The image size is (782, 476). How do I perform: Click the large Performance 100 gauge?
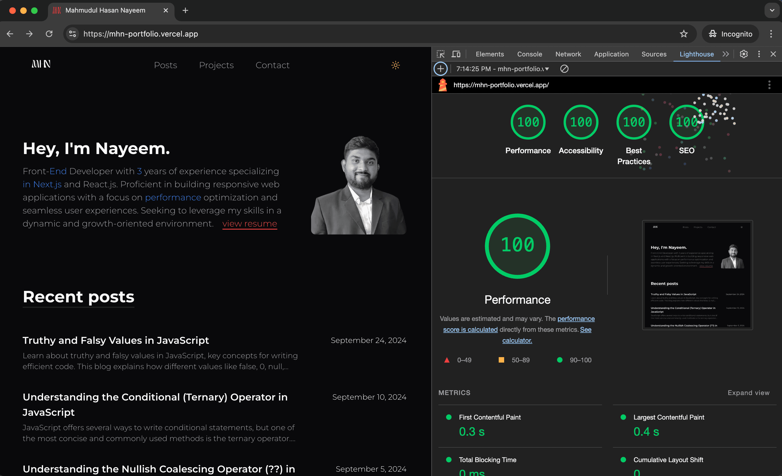click(x=517, y=246)
